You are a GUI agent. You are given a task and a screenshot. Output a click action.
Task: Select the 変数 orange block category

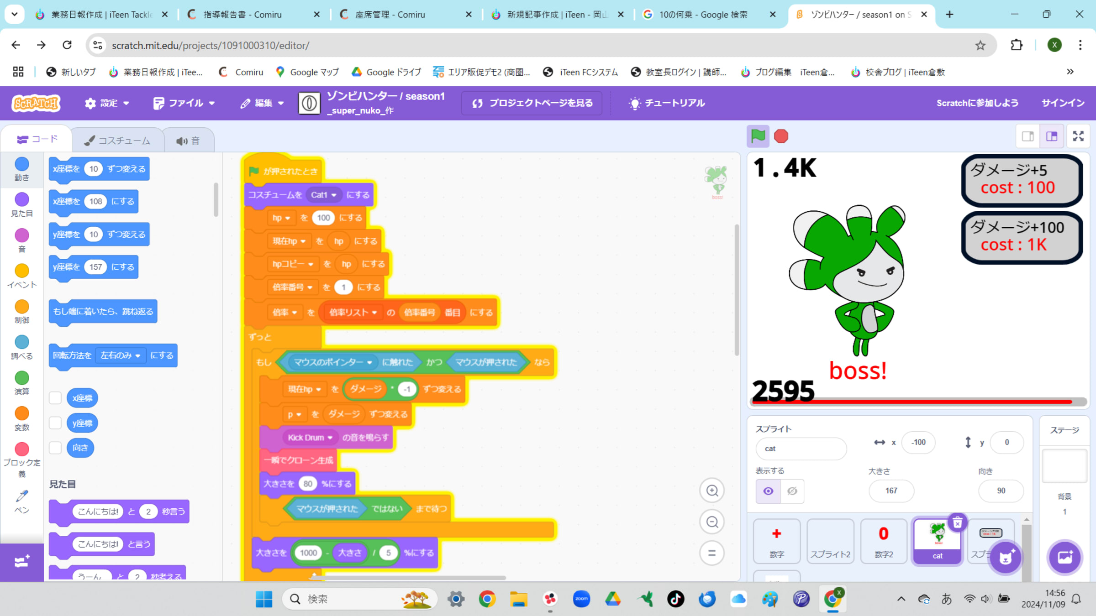pyautogui.click(x=21, y=418)
